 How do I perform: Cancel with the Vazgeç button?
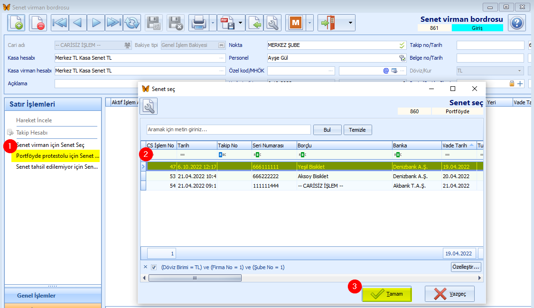450,294
